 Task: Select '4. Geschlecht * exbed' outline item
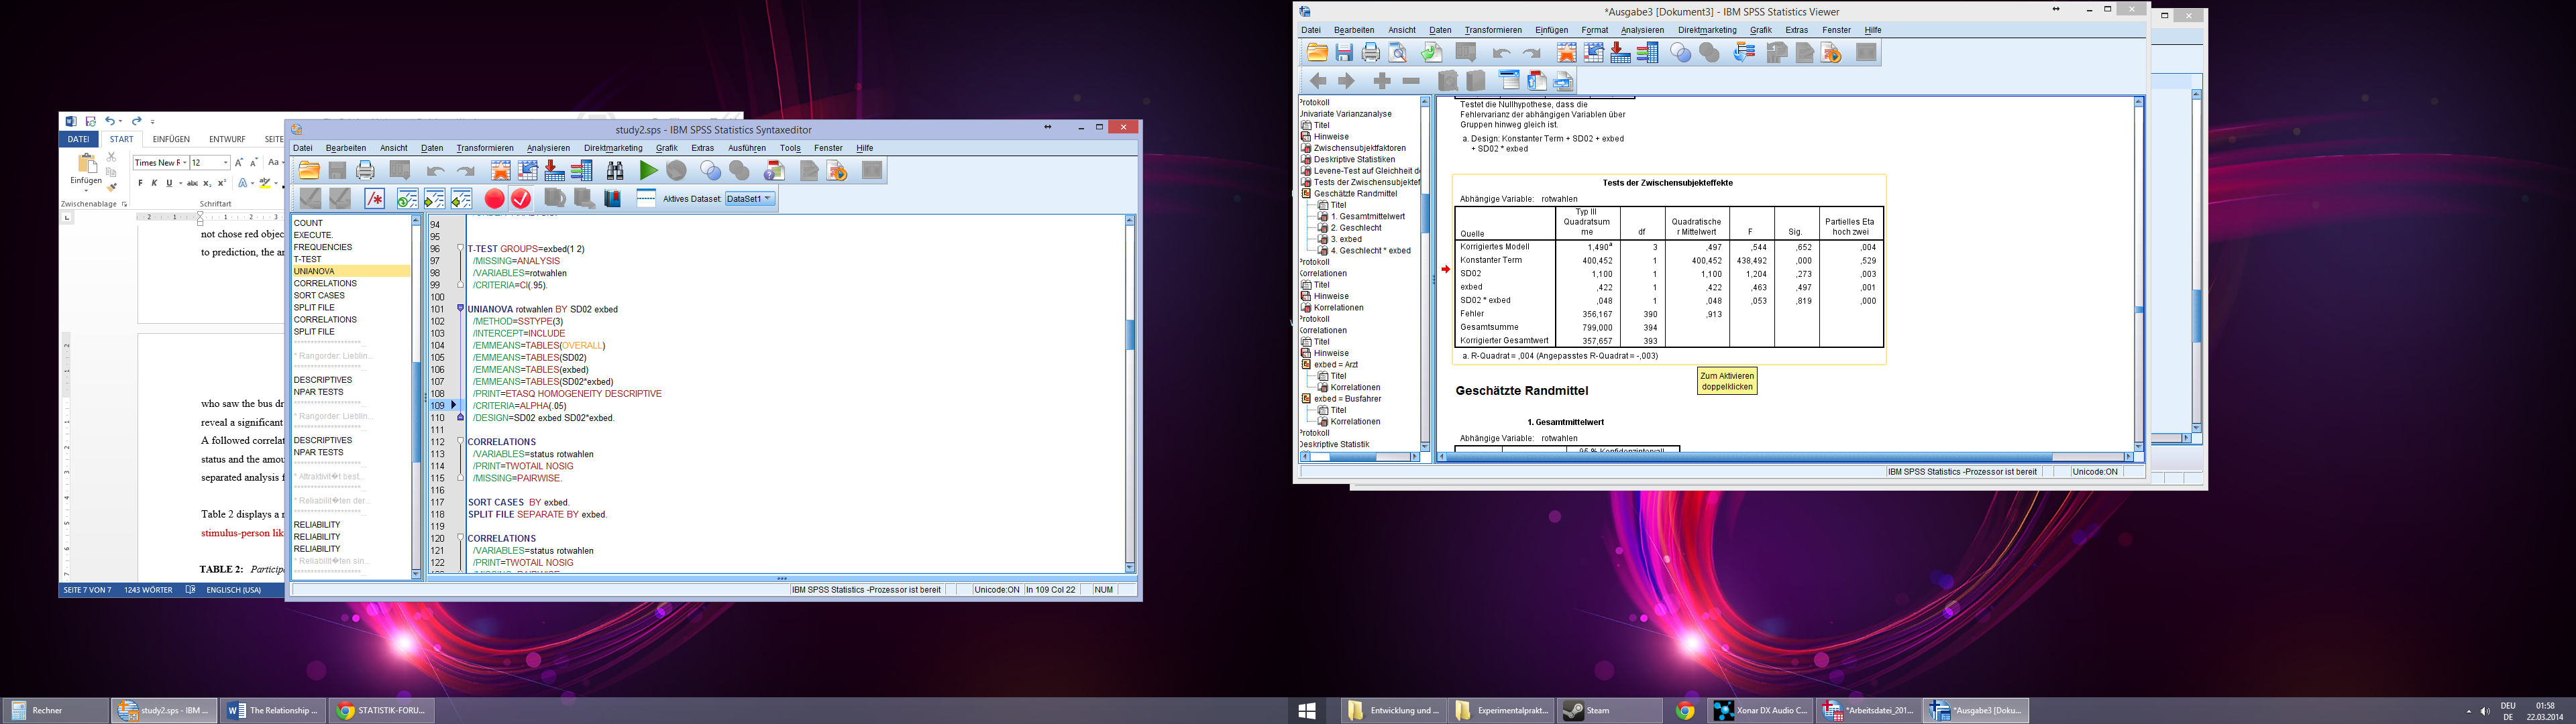click(1370, 250)
